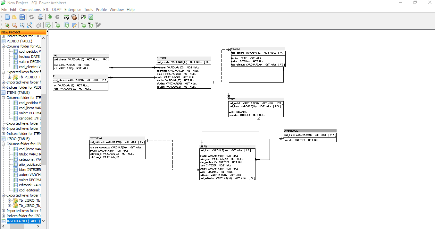Select the isbn: INTEGER column in tree
The height and width of the screenshot is (229, 435).
click(x=29, y=170)
